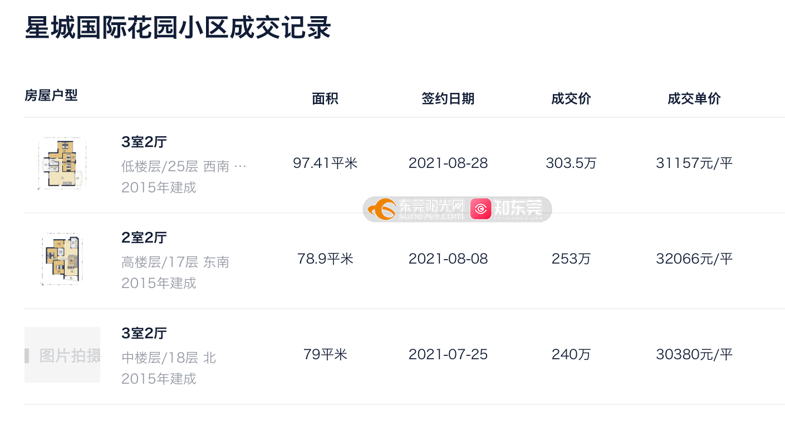Click the 星城国际花园小区成交记录 heading
The height and width of the screenshot is (426, 785).
coord(178,28)
